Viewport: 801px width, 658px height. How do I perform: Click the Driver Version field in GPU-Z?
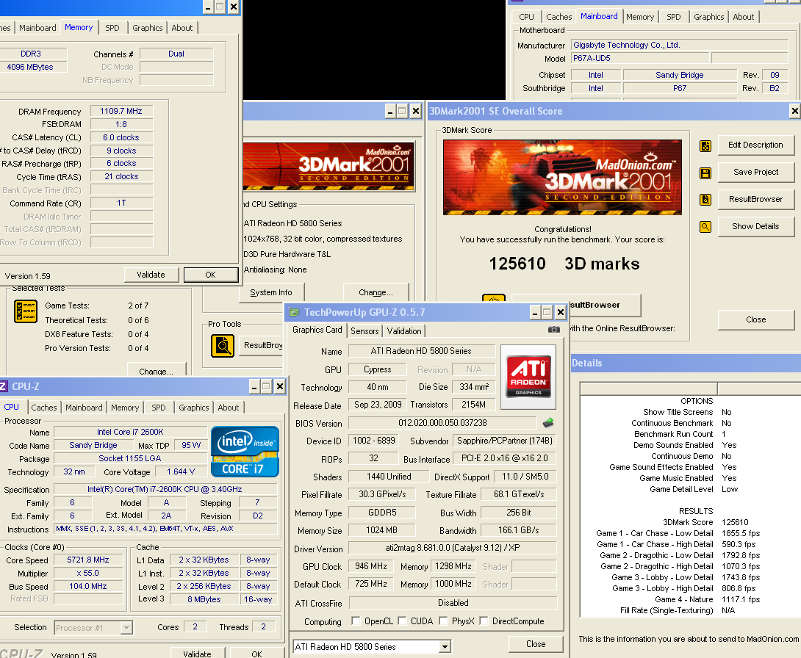coord(453,549)
